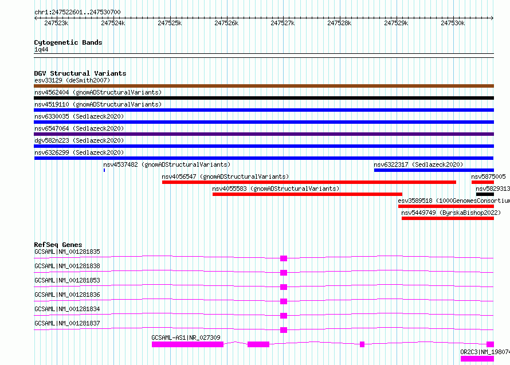Image resolution: width=510 pixels, height=365 pixels.
Task: Open the nsv6322317 blue variant bar
Action: (x=434, y=170)
